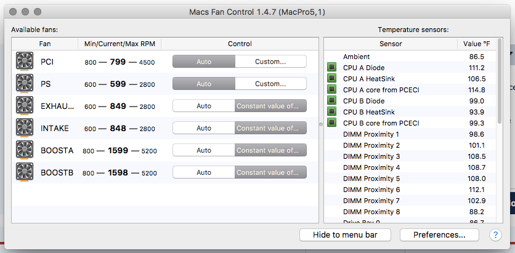Open the Preferences dialog

pyautogui.click(x=439, y=235)
